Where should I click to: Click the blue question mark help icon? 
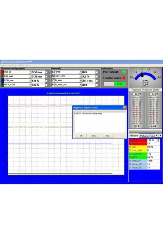click(158, 140)
